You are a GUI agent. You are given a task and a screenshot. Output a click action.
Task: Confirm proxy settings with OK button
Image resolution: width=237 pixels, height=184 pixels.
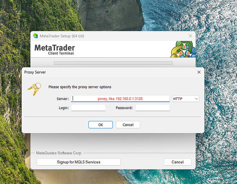(101, 125)
